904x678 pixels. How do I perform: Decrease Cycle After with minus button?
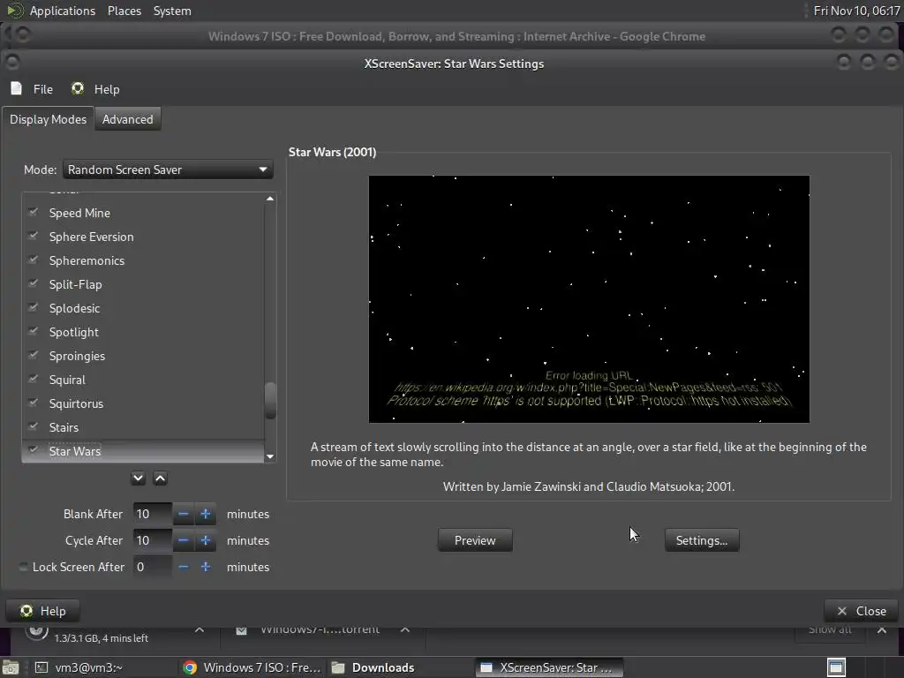click(184, 540)
